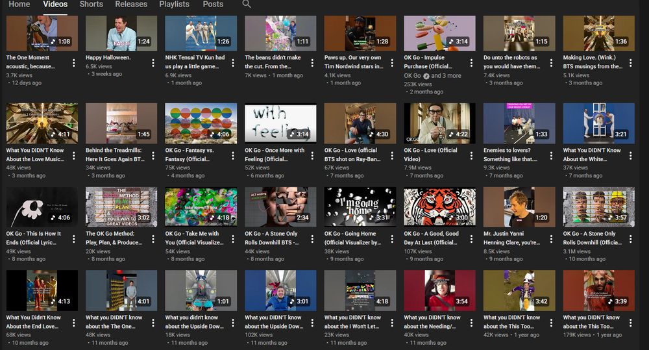This screenshot has height=350, width=649.
Task: Open options menu for What You DIDN'T Know About the White
Action: pyautogui.click(x=630, y=155)
